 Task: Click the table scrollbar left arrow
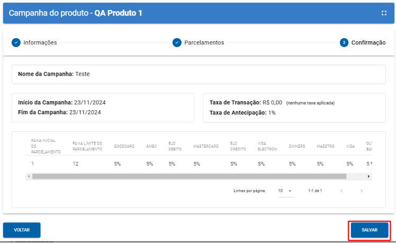[28, 176]
